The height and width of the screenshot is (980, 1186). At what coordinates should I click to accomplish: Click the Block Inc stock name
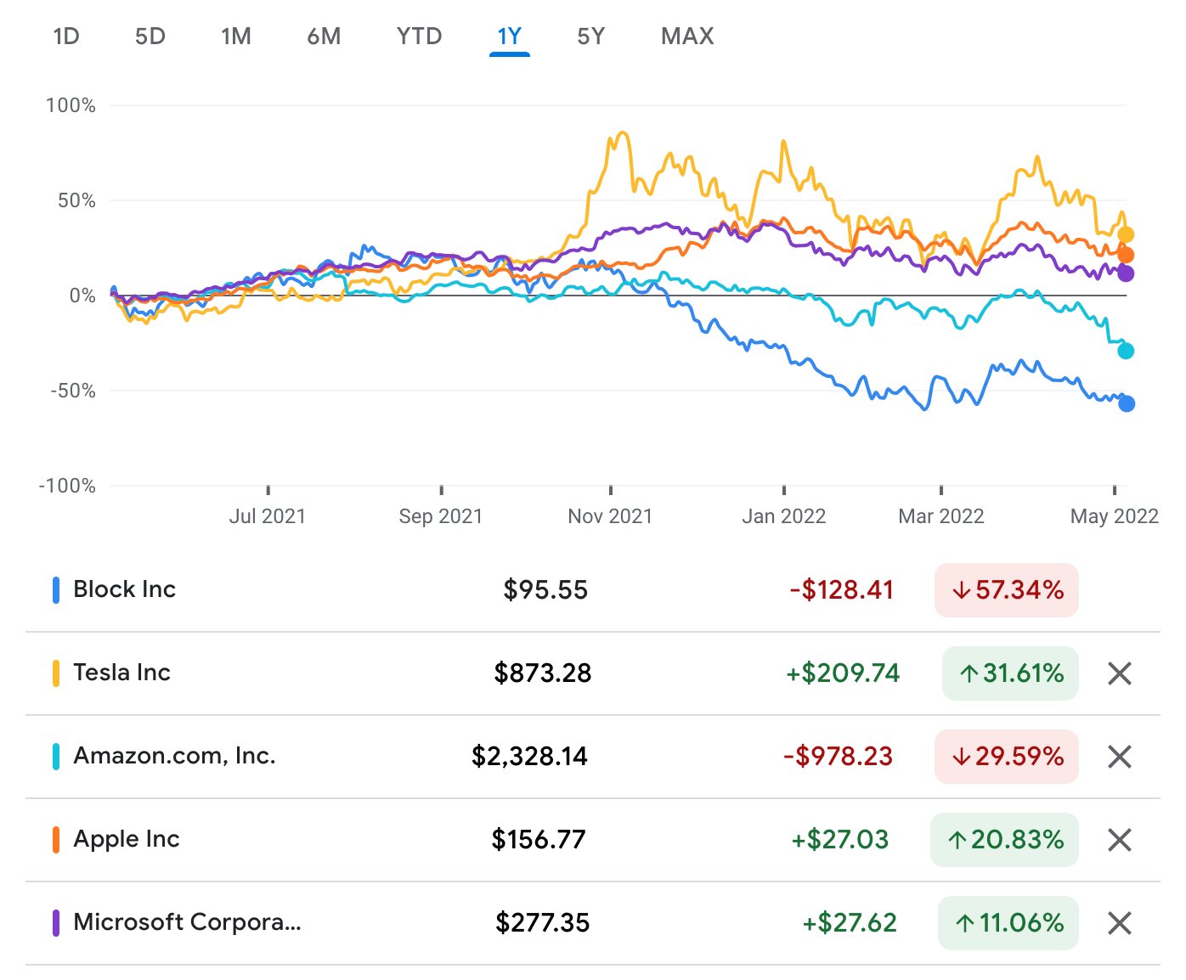tap(125, 589)
